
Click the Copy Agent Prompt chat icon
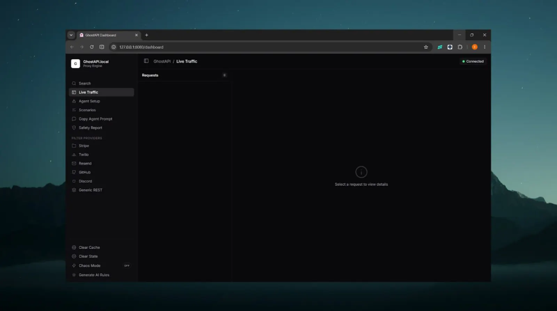tap(74, 119)
